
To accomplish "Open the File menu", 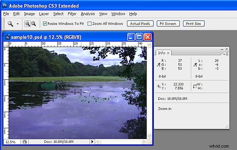I will click(x=6, y=14).
